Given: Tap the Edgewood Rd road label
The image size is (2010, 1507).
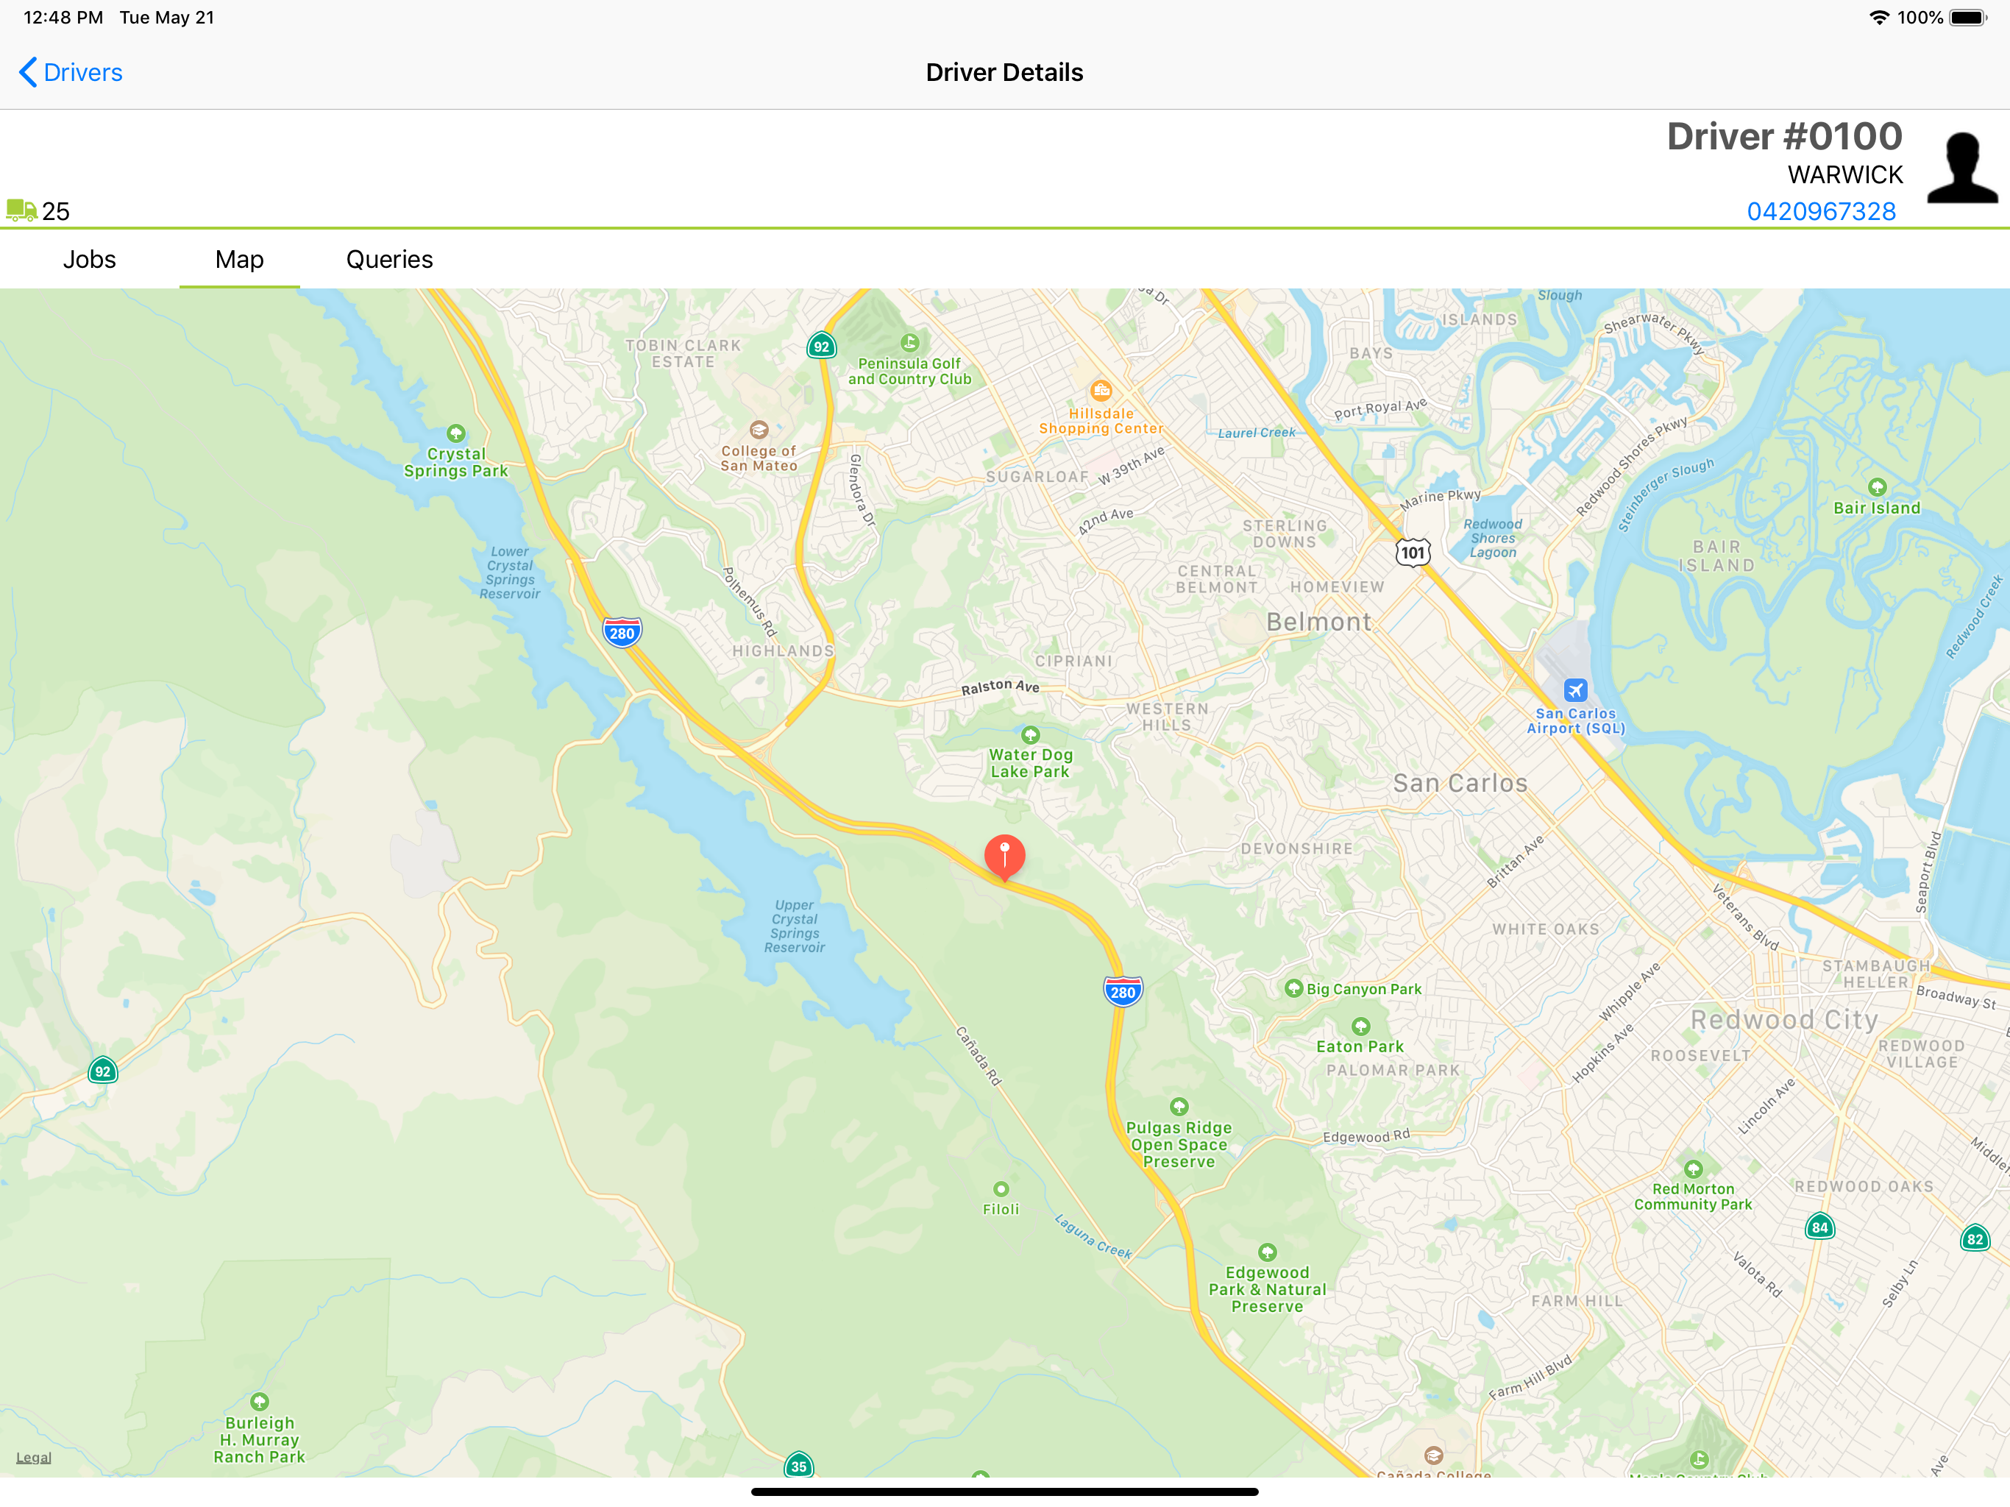Looking at the screenshot, I should 1367,1136.
